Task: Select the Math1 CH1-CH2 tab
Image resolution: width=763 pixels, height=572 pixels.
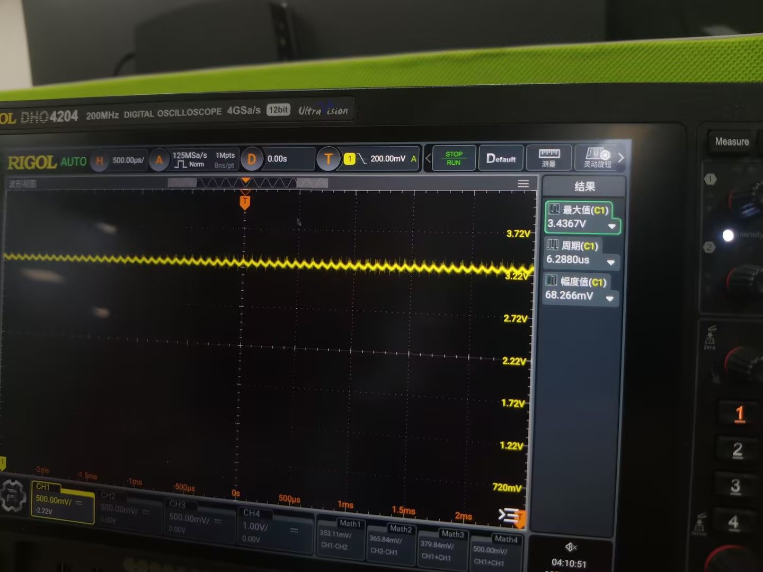Action: (339, 535)
